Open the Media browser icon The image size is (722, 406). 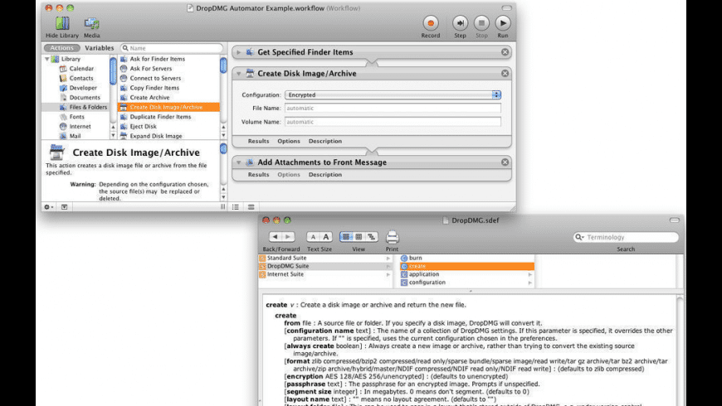(91, 24)
